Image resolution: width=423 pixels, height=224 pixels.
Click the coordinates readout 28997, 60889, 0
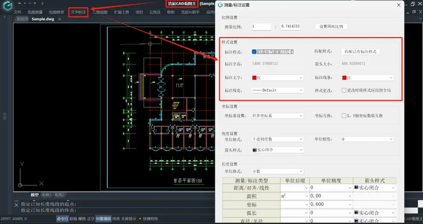pos(14,219)
